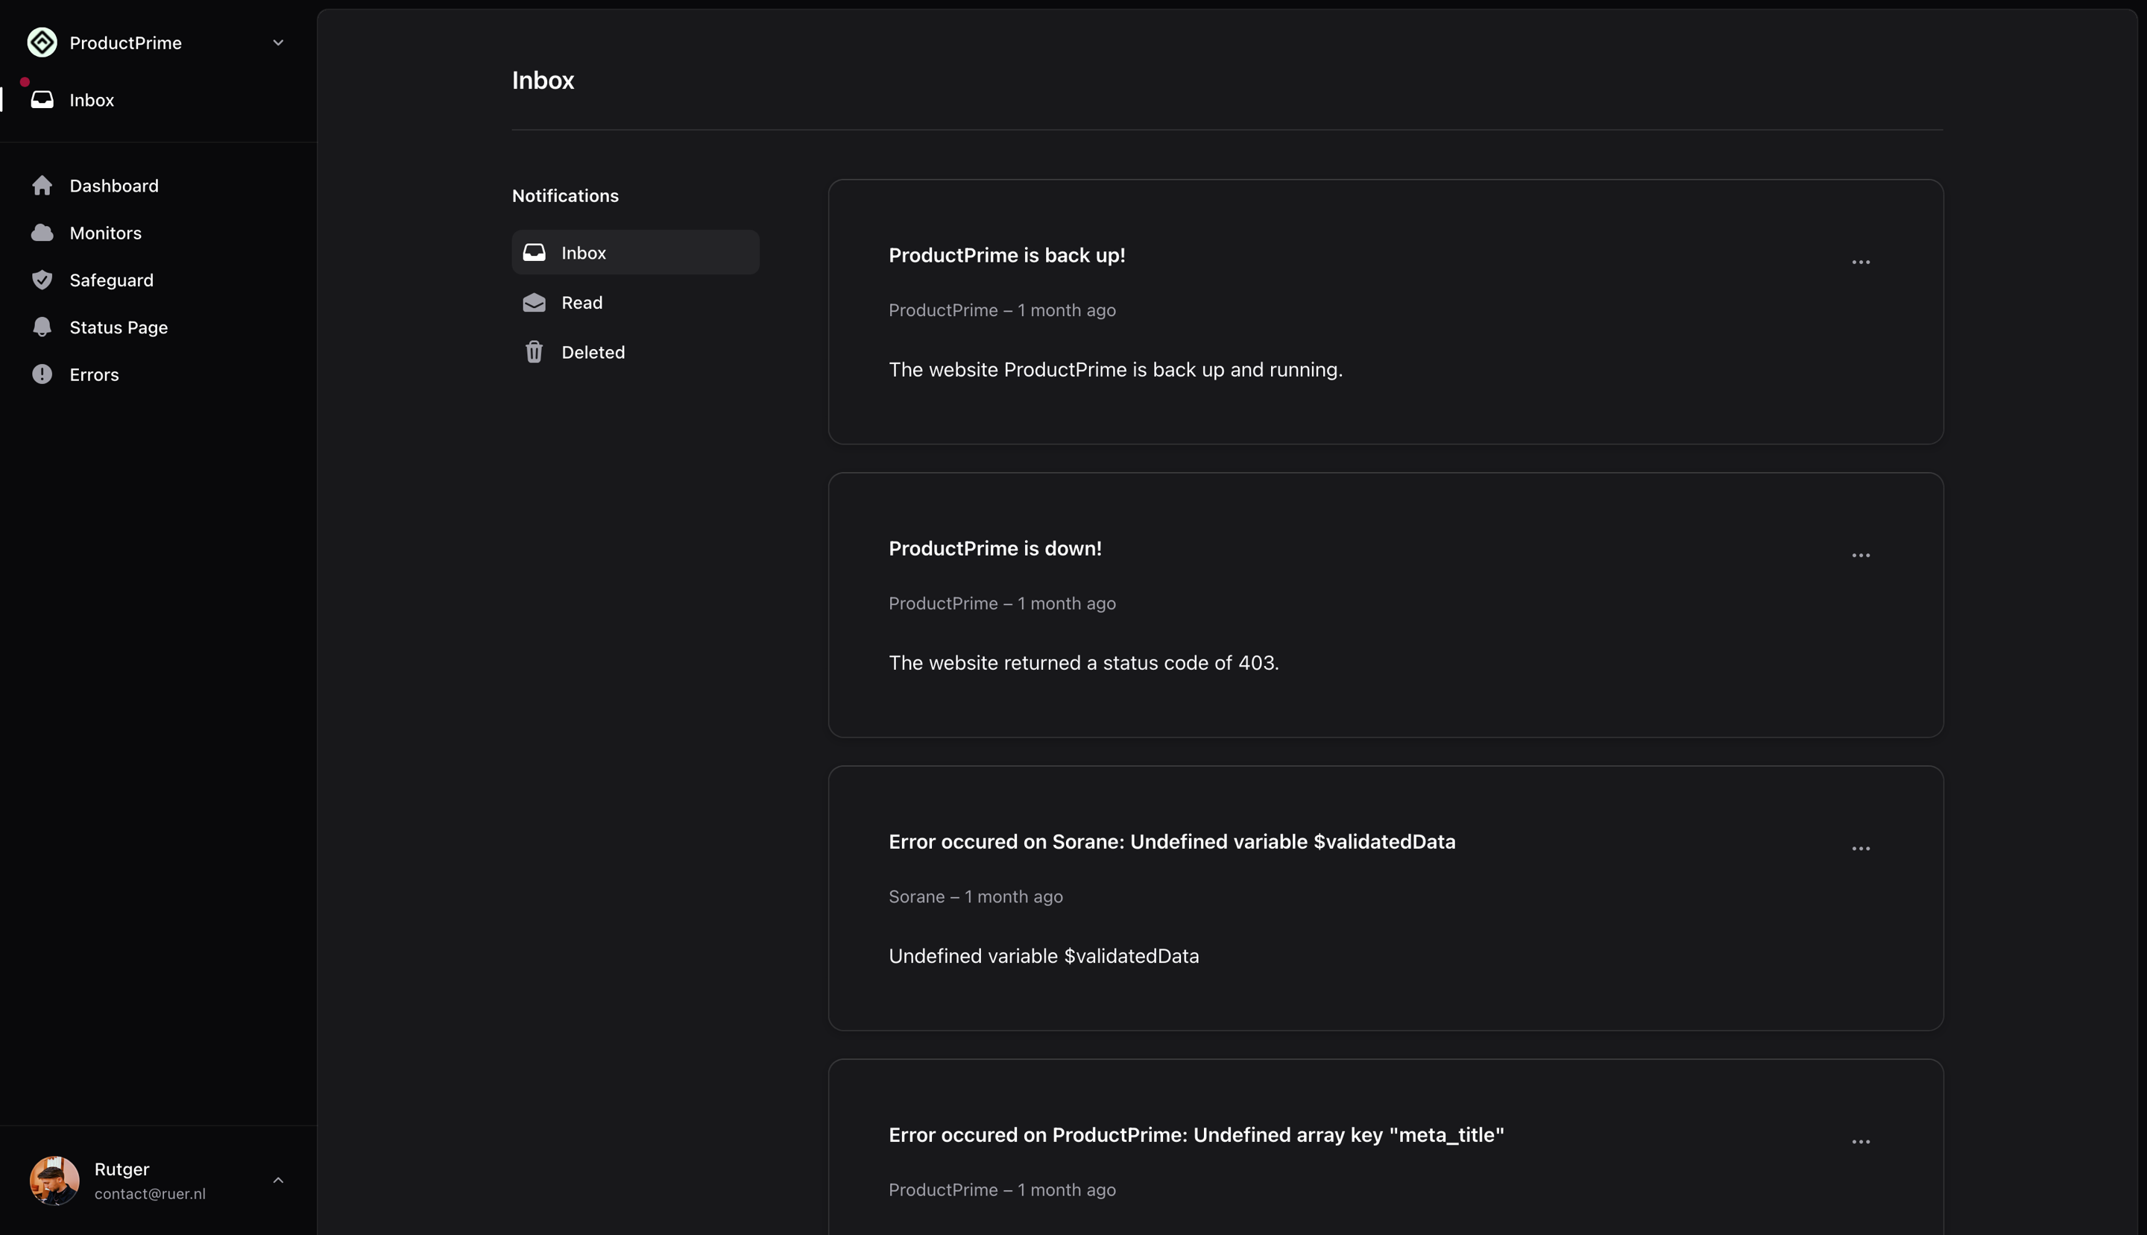
Task: Open the Sorane $validatedData error notification title
Action: point(1171,841)
